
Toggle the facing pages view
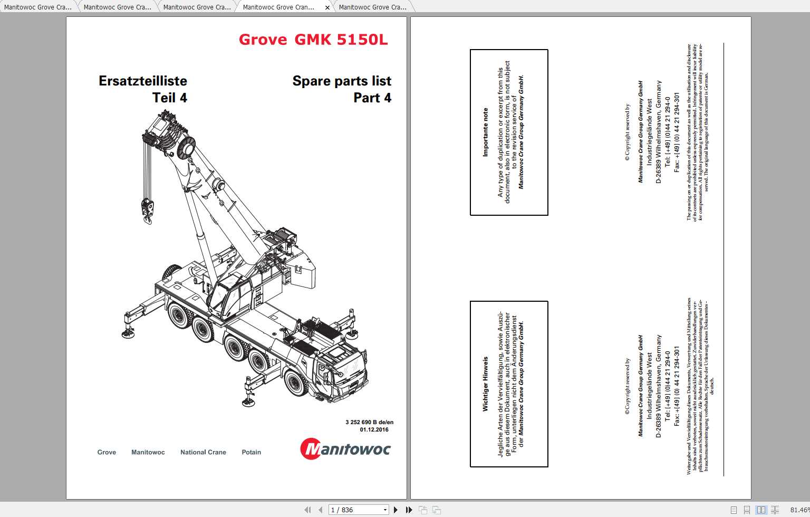[x=761, y=510]
